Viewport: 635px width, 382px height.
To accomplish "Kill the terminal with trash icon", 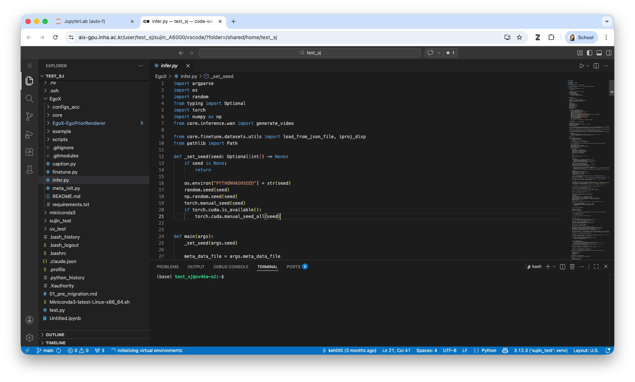I will click(572, 267).
